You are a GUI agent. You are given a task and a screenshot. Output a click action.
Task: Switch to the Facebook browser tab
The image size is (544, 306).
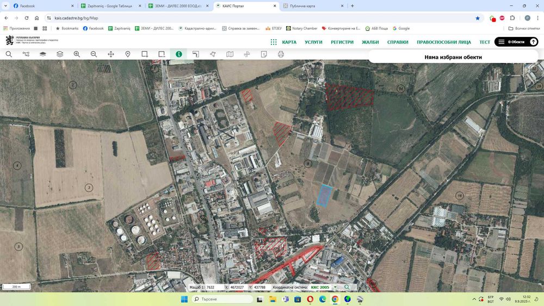click(44, 6)
